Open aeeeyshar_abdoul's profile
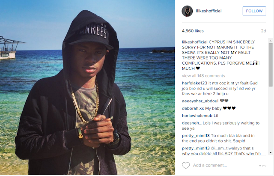 click(200, 101)
